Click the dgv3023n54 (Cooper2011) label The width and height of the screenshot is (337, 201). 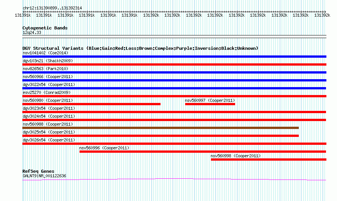(x=49, y=108)
